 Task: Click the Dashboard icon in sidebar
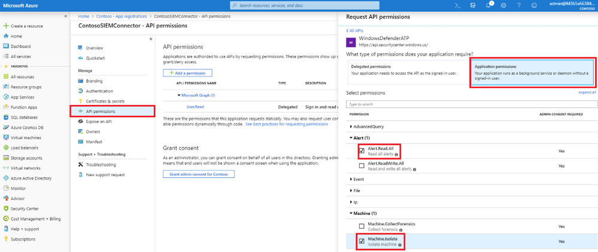tap(6, 47)
